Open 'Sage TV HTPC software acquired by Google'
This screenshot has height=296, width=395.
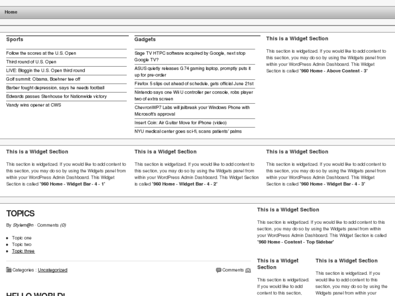(x=190, y=56)
